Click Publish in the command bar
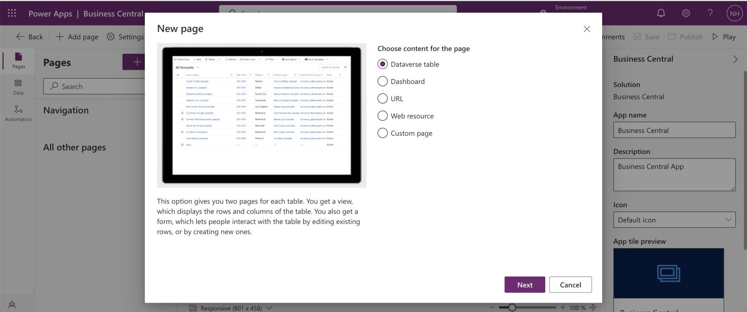The height and width of the screenshot is (312, 747). [685, 37]
